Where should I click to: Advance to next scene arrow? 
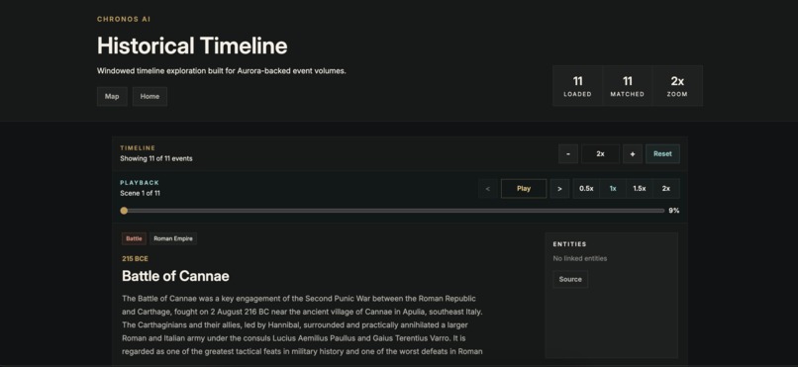coord(559,189)
